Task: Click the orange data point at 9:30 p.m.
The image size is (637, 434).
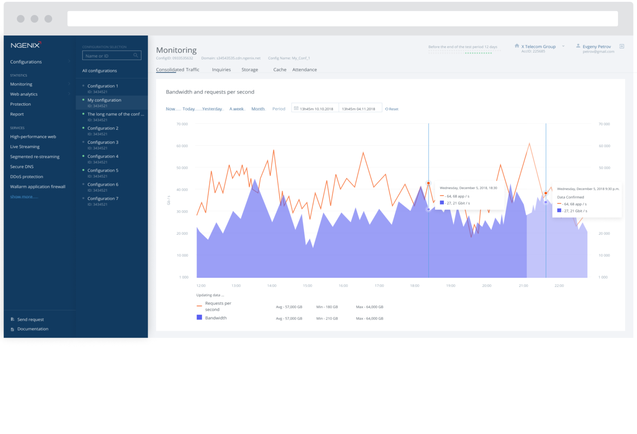Action: click(546, 193)
